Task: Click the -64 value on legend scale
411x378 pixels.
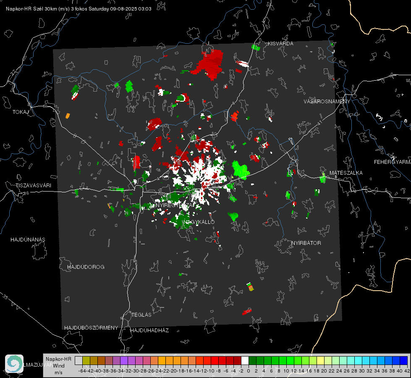Action: pos(82,371)
